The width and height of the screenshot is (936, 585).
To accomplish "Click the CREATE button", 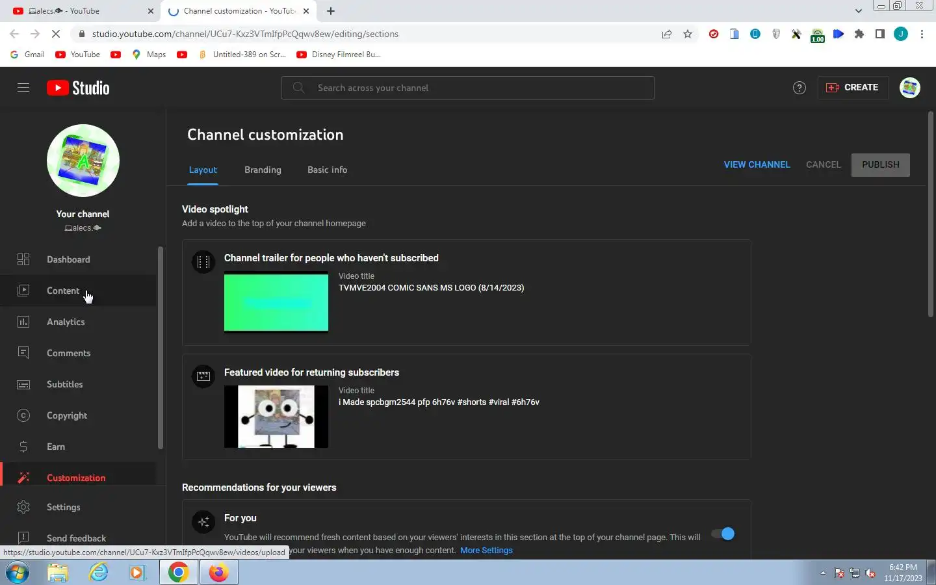I will tap(852, 88).
